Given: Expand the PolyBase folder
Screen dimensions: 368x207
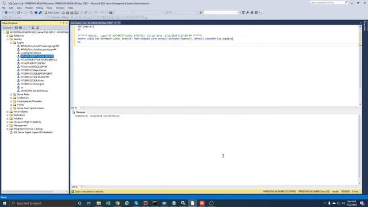Looking at the screenshot, I should point(7,118).
